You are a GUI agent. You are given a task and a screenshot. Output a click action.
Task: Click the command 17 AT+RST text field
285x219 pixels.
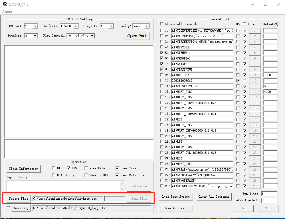click(x=202, y=119)
